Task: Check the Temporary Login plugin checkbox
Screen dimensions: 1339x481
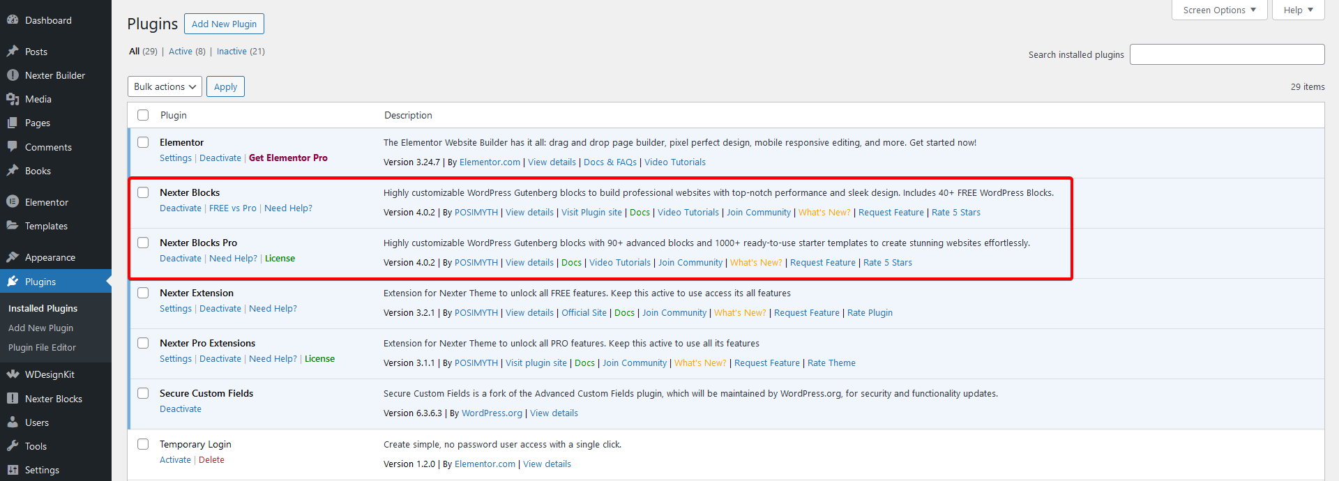Action: pyautogui.click(x=143, y=444)
